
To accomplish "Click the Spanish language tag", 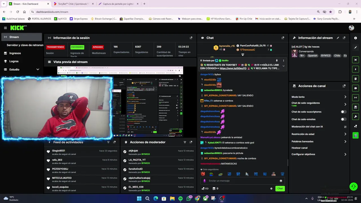I will tap(312, 56).
